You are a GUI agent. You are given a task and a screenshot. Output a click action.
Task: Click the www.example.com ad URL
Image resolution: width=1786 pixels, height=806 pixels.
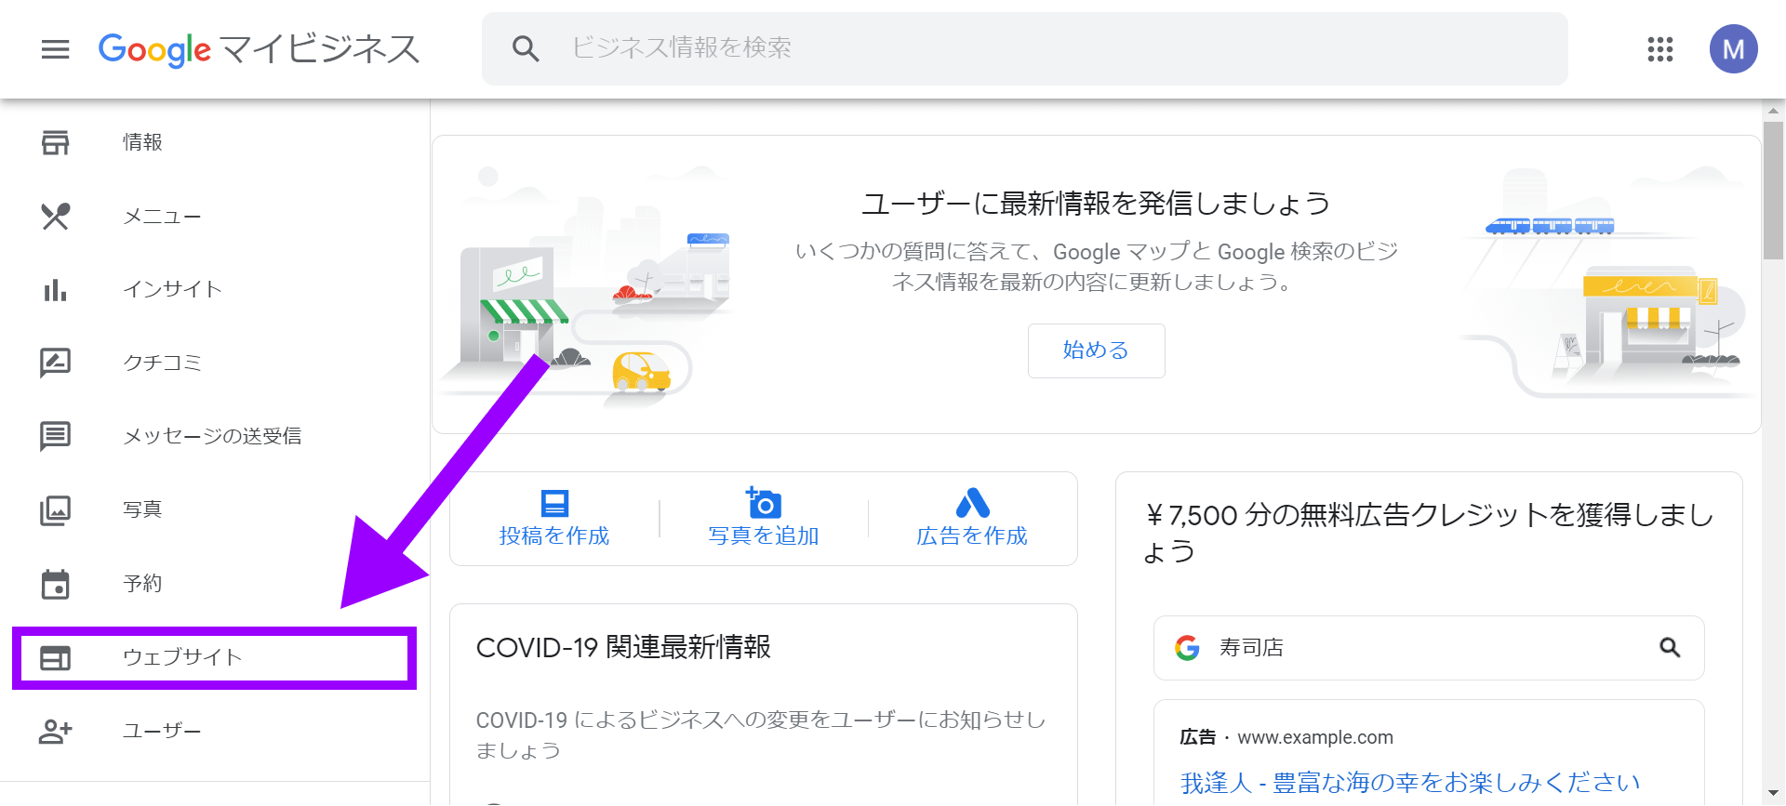click(x=1315, y=737)
